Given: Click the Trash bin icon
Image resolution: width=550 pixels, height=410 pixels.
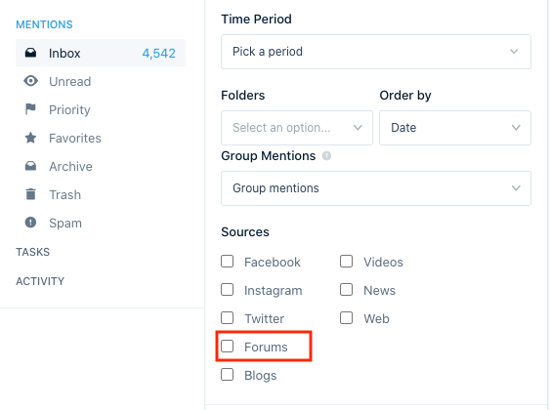Looking at the screenshot, I should tap(30, 194).
